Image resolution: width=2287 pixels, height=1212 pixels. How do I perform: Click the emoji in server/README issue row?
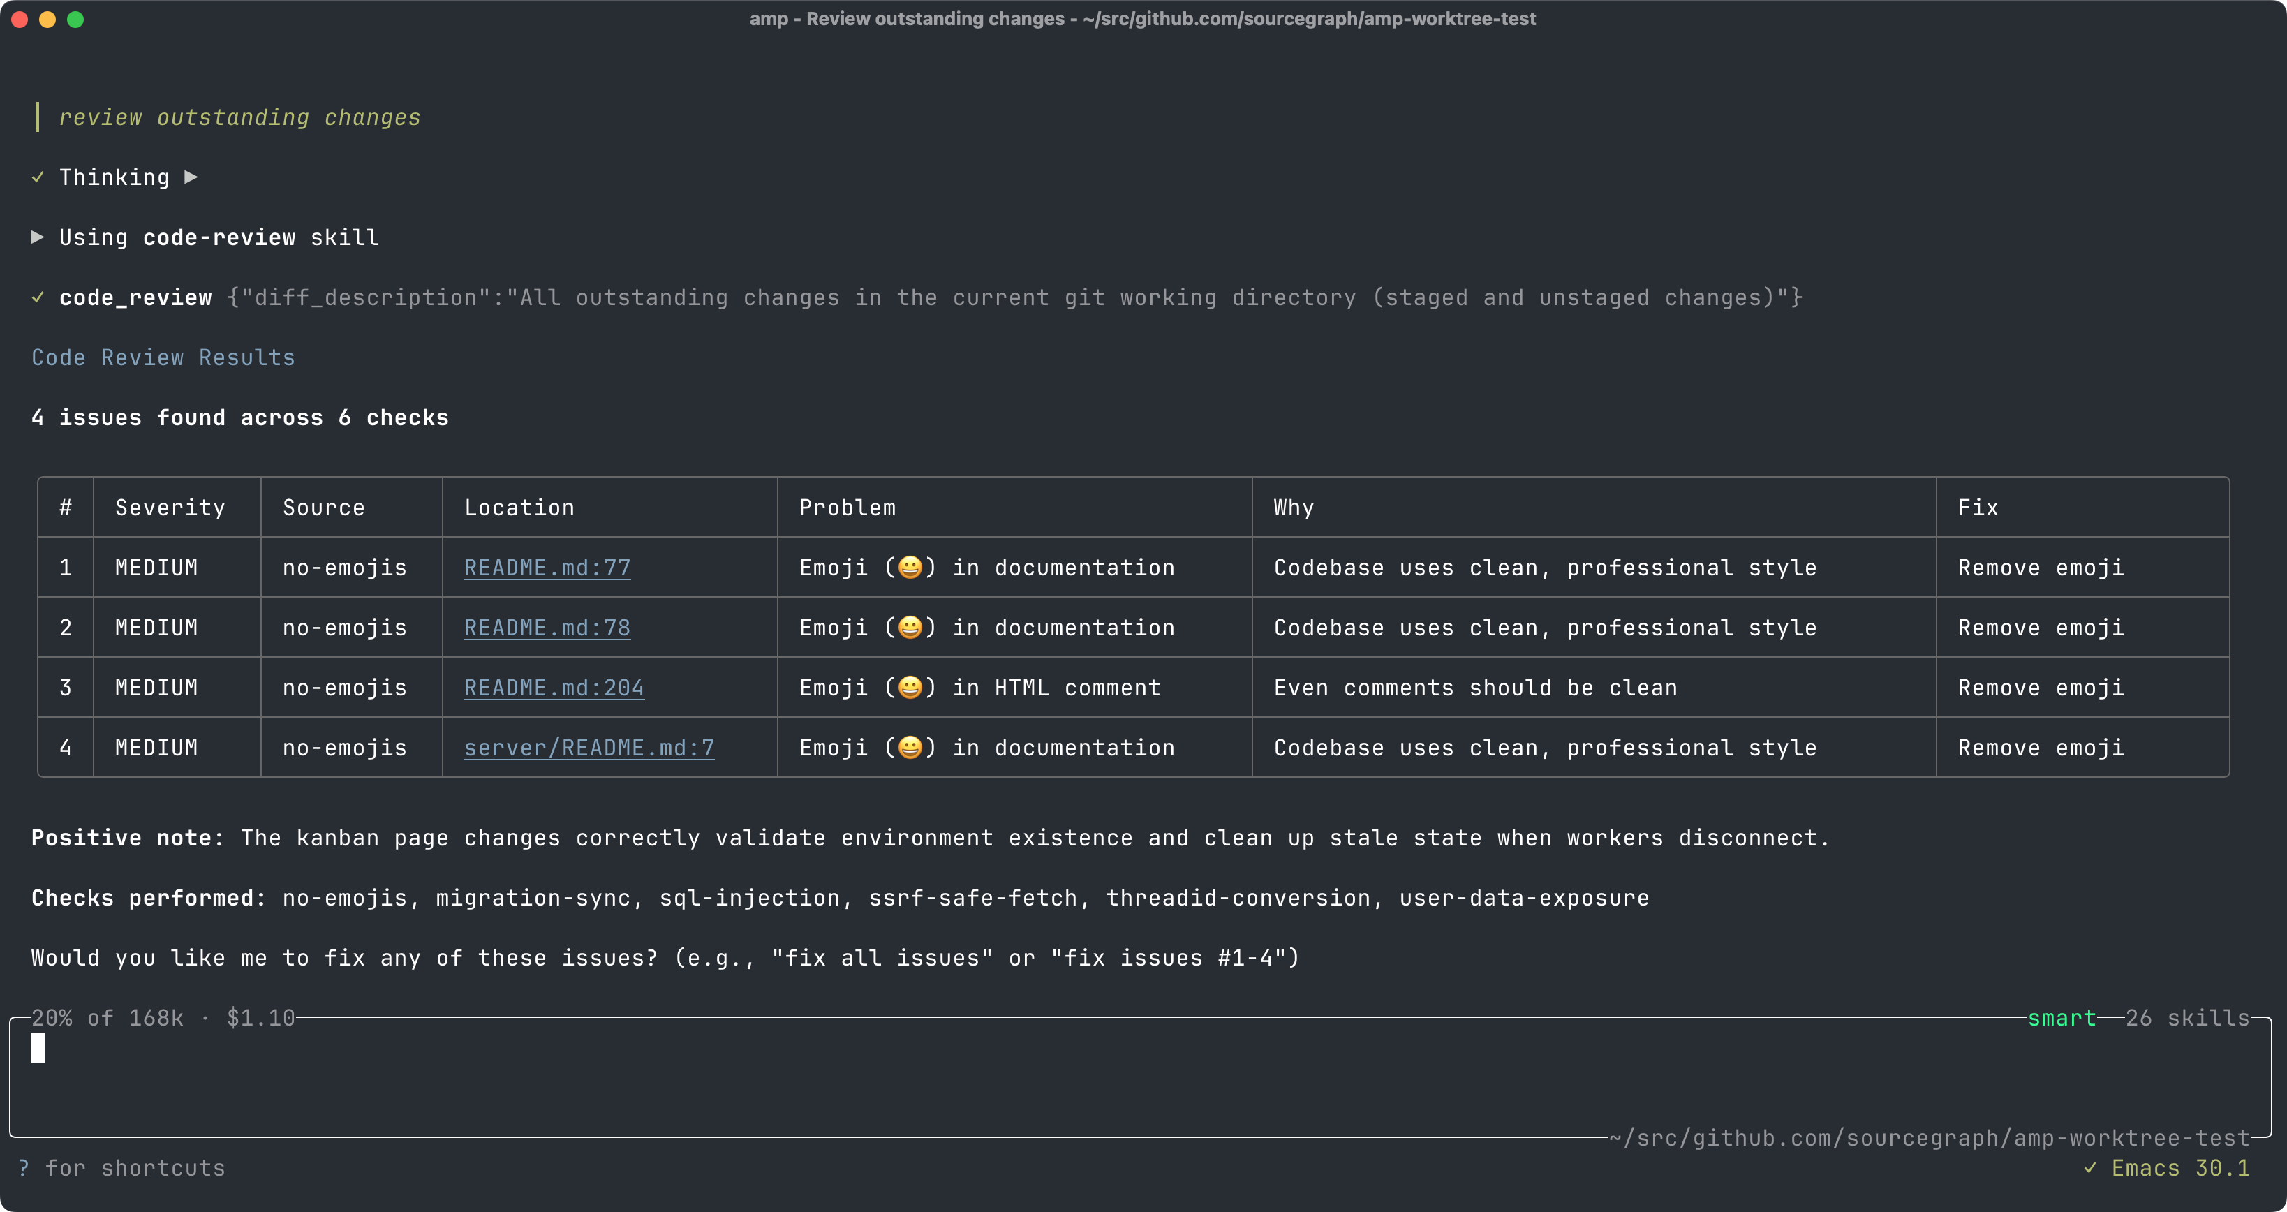tap(910, 748)
